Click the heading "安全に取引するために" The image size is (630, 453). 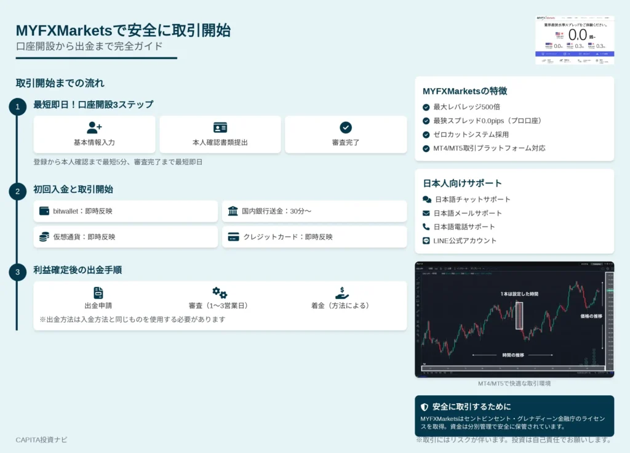[x=472, y=407]
